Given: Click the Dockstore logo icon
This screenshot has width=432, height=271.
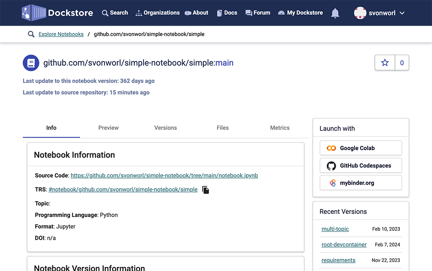Looking at the screenshot, I should [34, 13].
